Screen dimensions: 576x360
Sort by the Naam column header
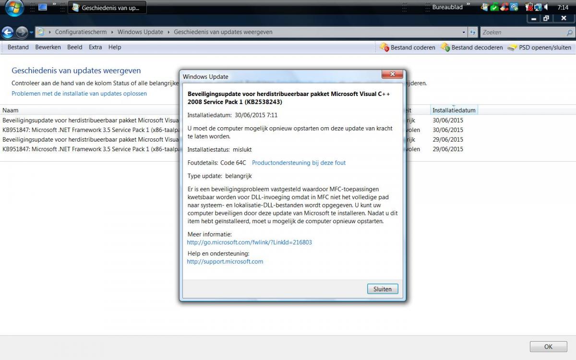90,110
